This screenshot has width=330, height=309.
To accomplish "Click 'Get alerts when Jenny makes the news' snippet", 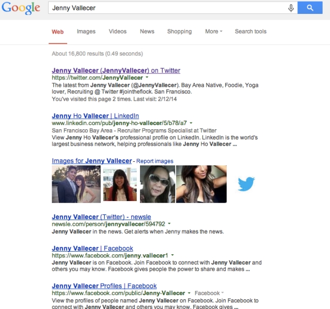I will tap(174, 231).
